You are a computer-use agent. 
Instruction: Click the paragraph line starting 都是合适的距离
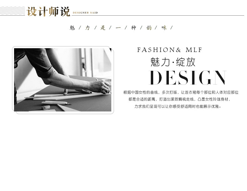tap(179, 99)
